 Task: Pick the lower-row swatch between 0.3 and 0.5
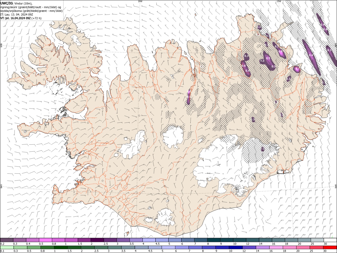[x=20, y=247]
